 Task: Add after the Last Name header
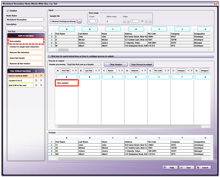96,71
